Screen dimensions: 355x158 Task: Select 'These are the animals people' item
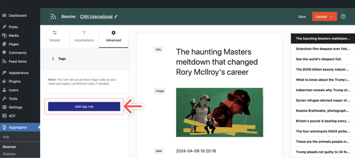[x=323, y=142]
